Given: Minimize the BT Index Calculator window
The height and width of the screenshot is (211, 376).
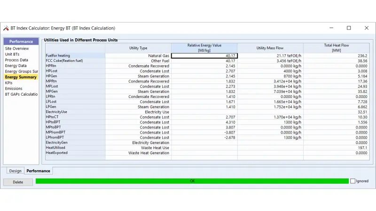Looking at the screenshot, I should coord(331,28).
